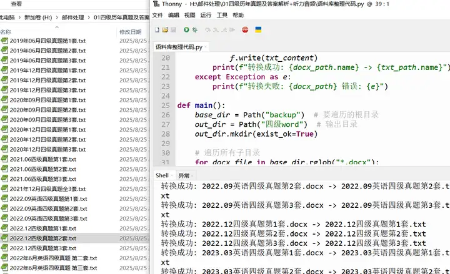Image resolution: width=450 pixels, height=274 pixels.
Task: Select file 2020年12月四级真题第2套.txt
Action: pyautogui.click(x=47, y=140)
